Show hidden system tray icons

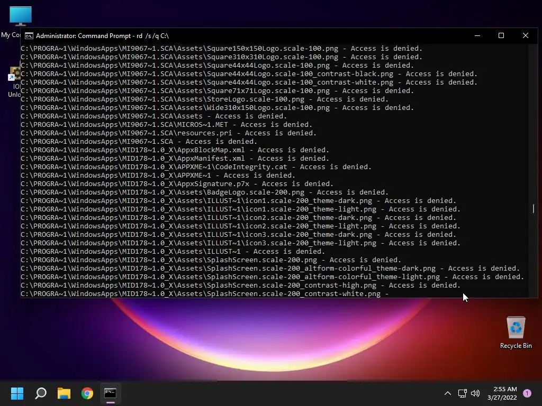click(x=448, y=393)
